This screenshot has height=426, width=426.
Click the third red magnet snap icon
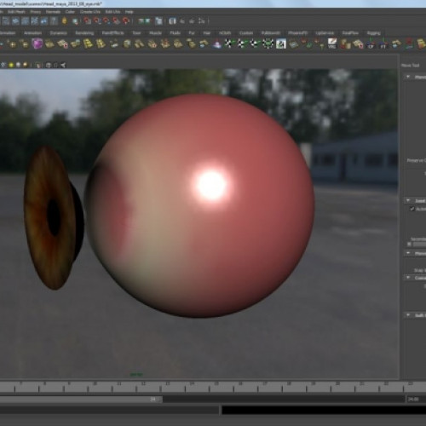pos(106,21)
